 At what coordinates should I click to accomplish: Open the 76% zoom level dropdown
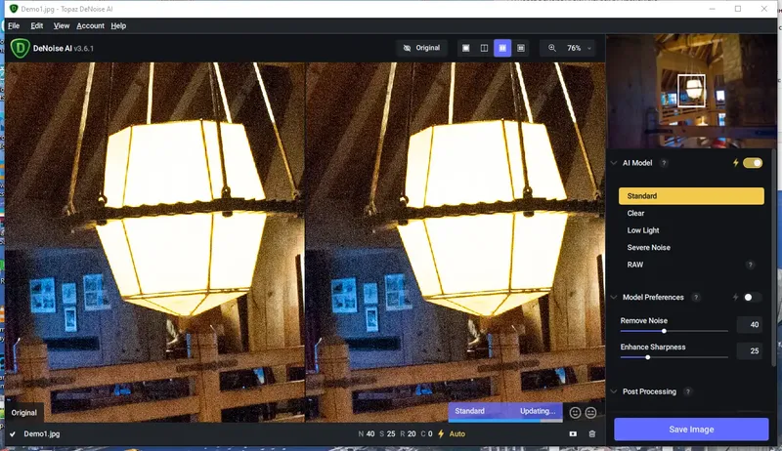coord(579,48)
